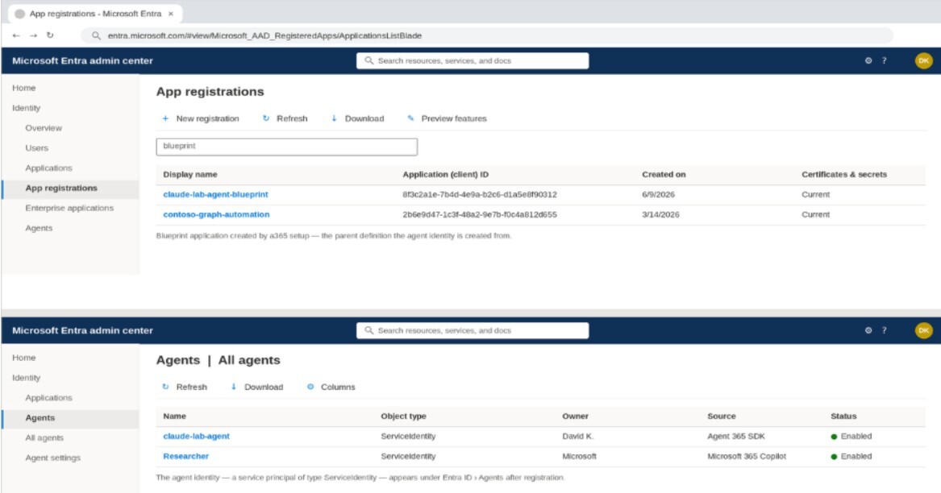Open the DK account avatar in bottom header
The width and height of the screenshot is (941, 493).
(x=923, y=330)
